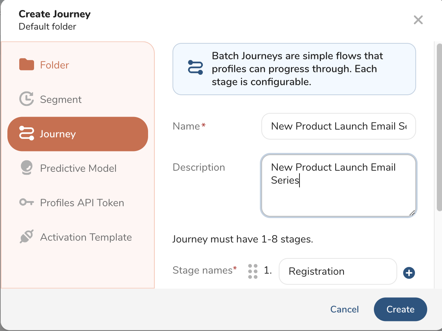Click the Profiles API Token key icon
The width and height of the screenshot is (442, 331).
26,203
